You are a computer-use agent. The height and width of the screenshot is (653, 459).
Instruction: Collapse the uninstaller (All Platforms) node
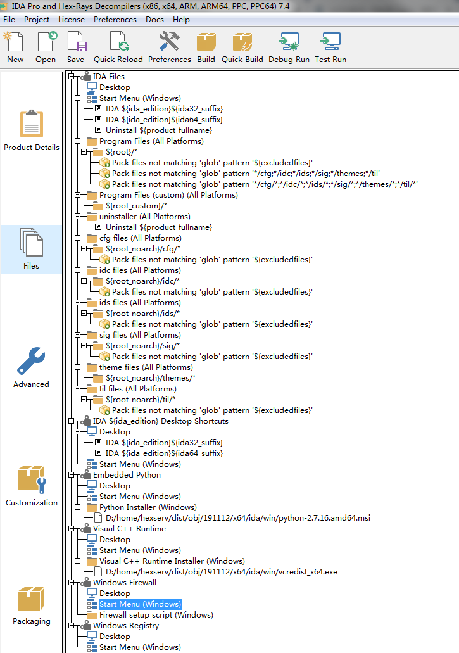(77, 217)
